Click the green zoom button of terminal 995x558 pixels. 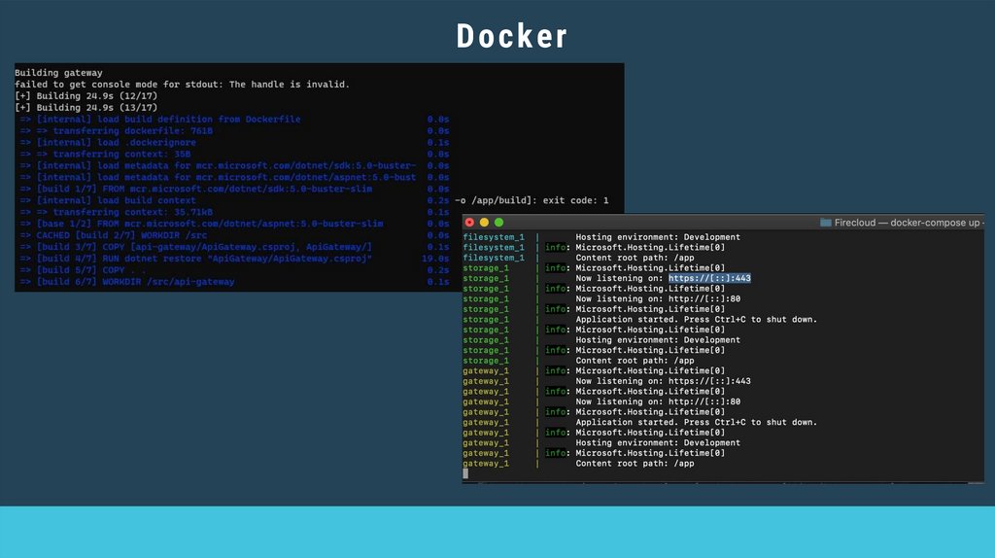tap(497, 223)
